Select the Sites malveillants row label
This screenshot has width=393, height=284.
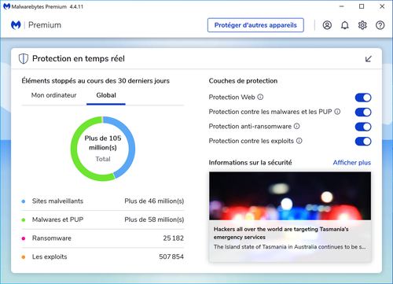click(x=57, y=201)
